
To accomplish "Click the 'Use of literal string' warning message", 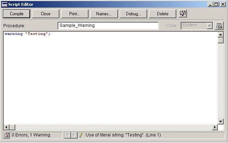I will coord(123,135).
